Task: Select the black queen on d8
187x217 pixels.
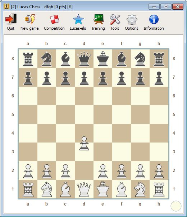Action: pos(84,59)
